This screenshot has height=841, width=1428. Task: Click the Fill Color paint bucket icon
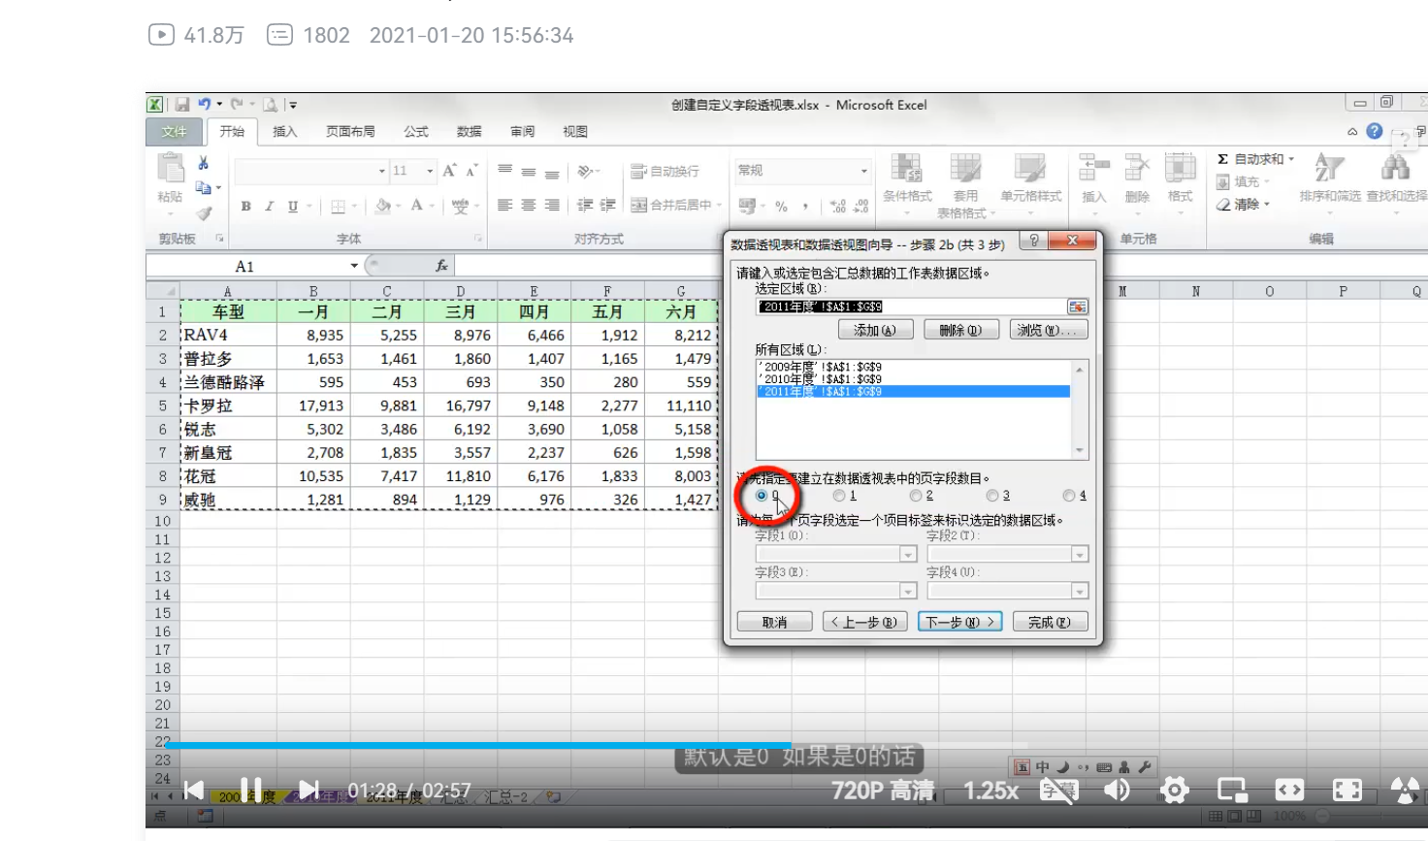point(382,206)
